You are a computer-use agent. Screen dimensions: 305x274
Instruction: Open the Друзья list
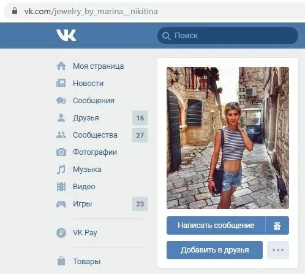(x=86, y=118)
